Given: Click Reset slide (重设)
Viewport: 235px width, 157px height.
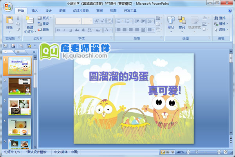Looking at the screenshot, I should click(43, 24).
